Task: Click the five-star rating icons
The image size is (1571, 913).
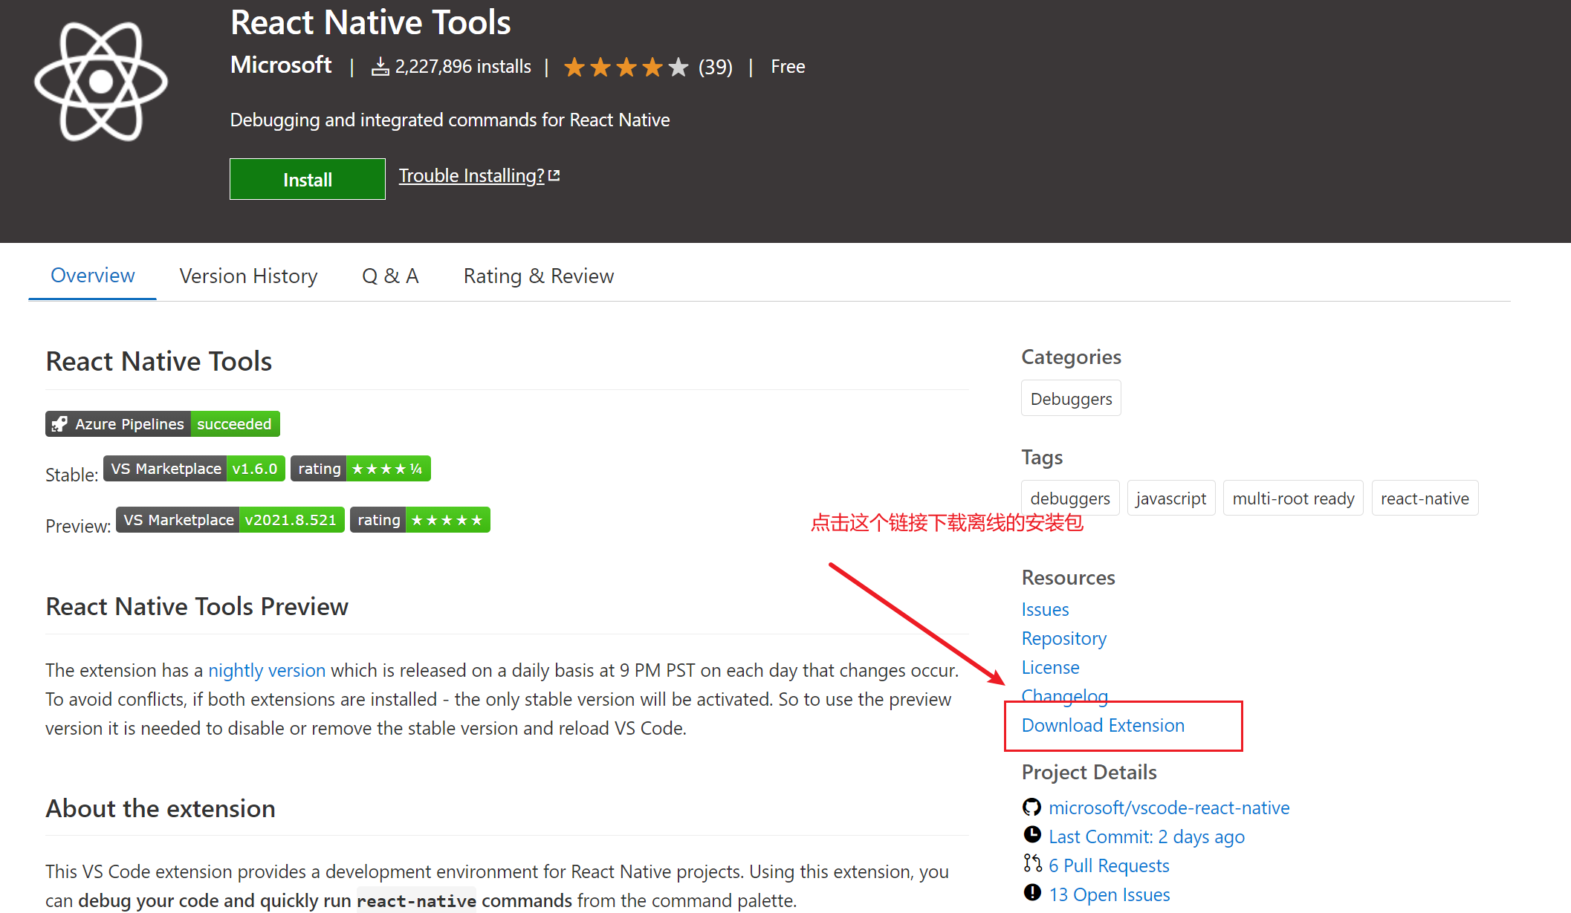Action: (x=626, y=68)
